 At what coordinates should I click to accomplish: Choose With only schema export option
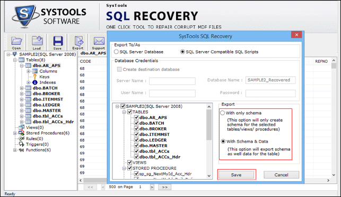pyautogui.click(x=223, y=113)
